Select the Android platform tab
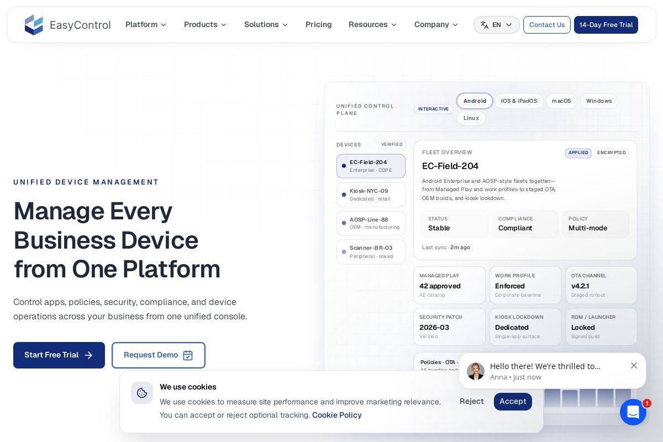Viewport: 663px width, 442px height. point(475,101)
